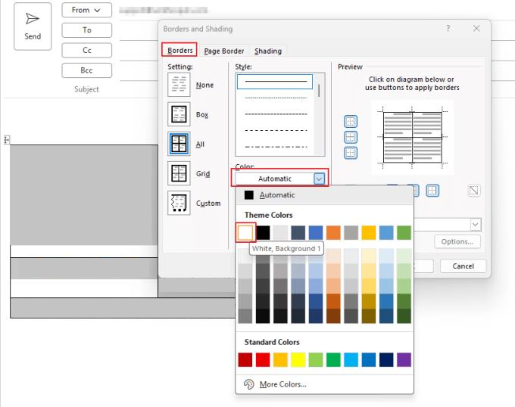Click Cancel in Borders and Shading
The width and height of the screenshot is (515, 407).
(463, 266)
